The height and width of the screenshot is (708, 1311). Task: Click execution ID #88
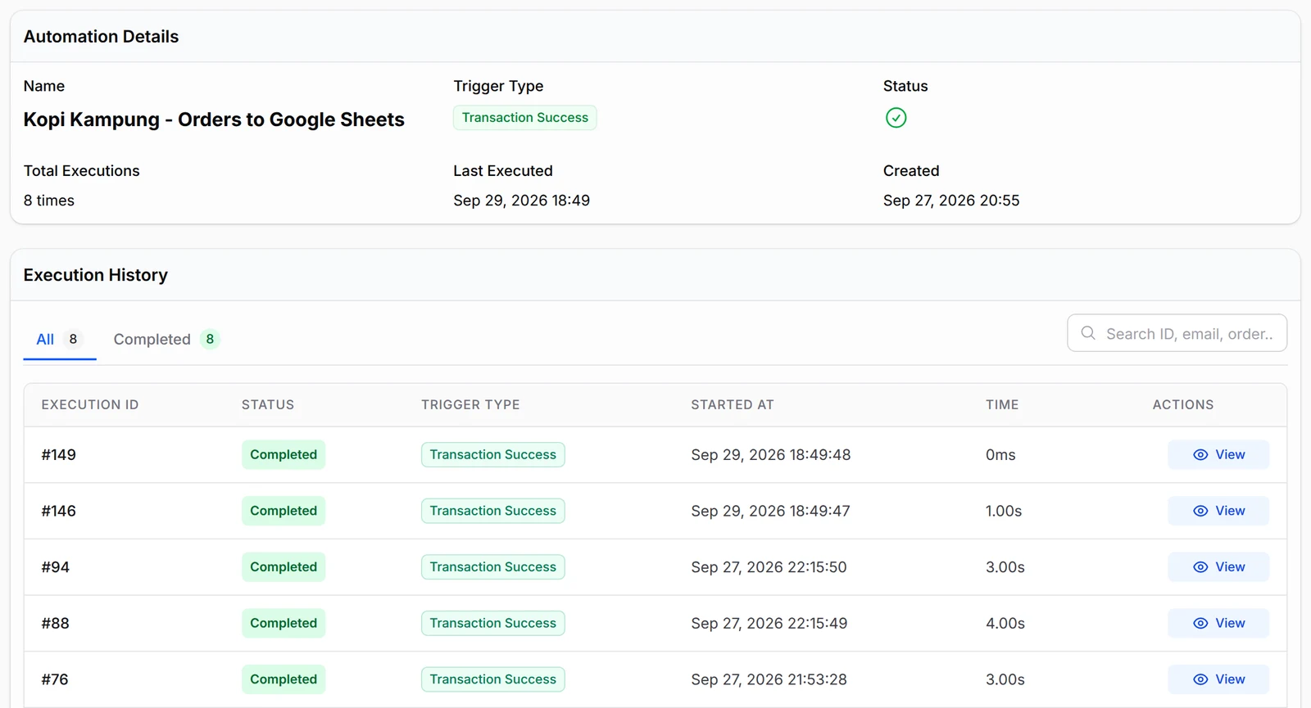(56, 624)
